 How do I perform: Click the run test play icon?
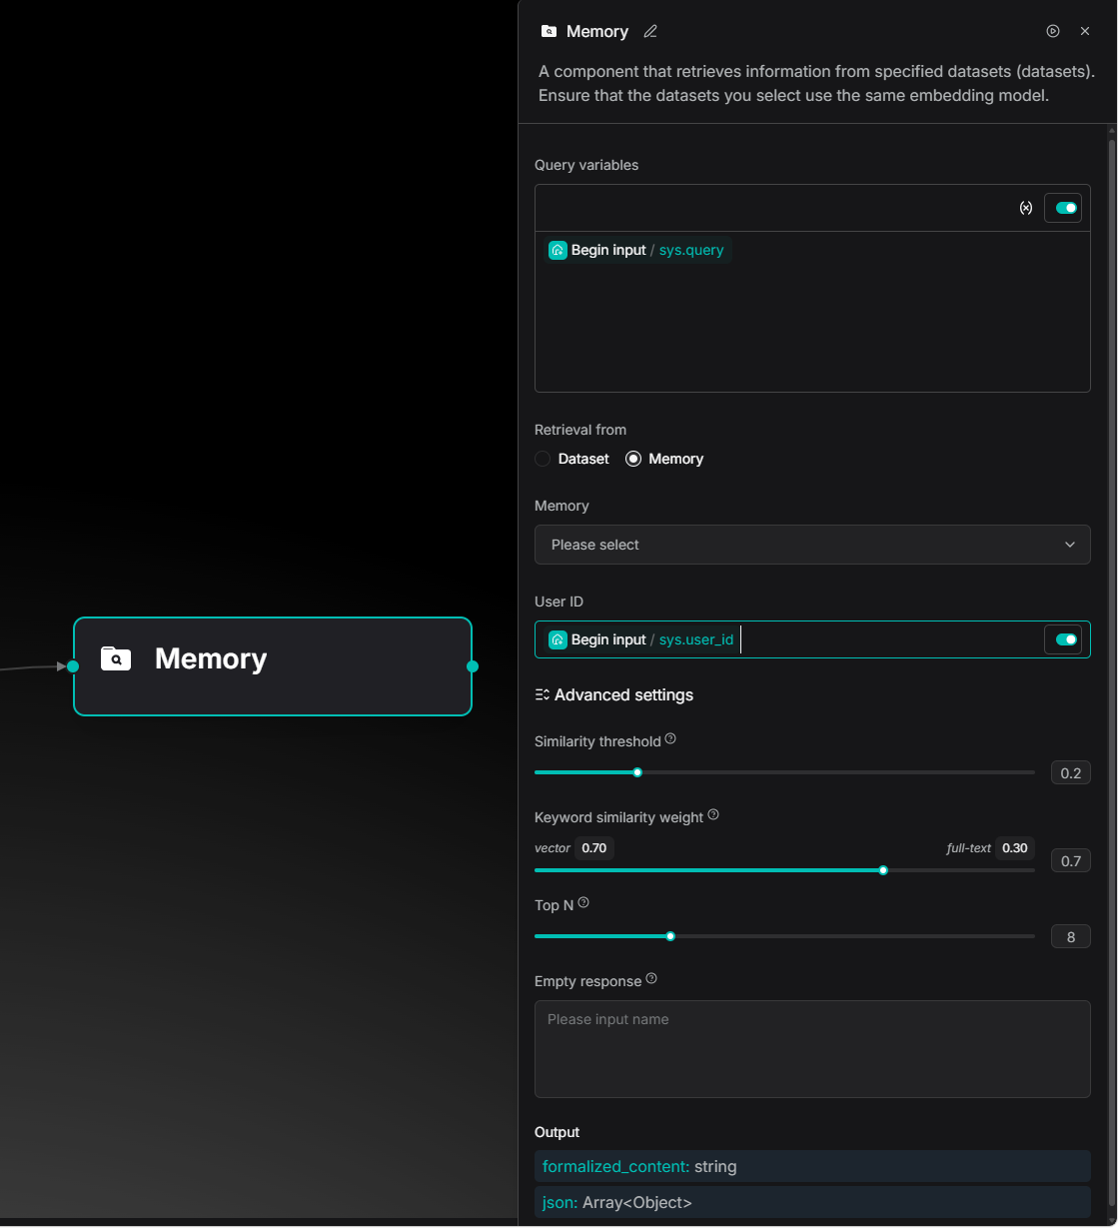[1053, 32]
